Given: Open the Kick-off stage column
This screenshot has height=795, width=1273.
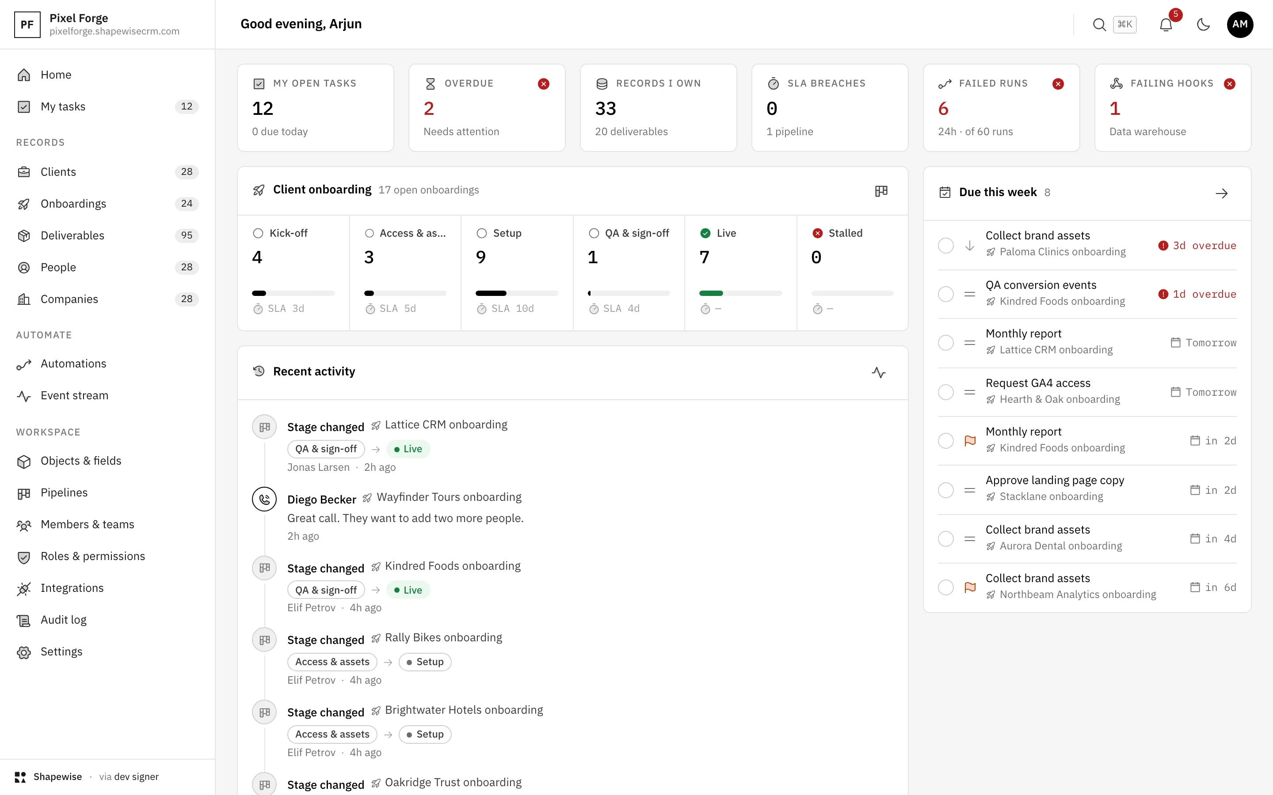Looking at the screenshot, I should pos(293,273).
